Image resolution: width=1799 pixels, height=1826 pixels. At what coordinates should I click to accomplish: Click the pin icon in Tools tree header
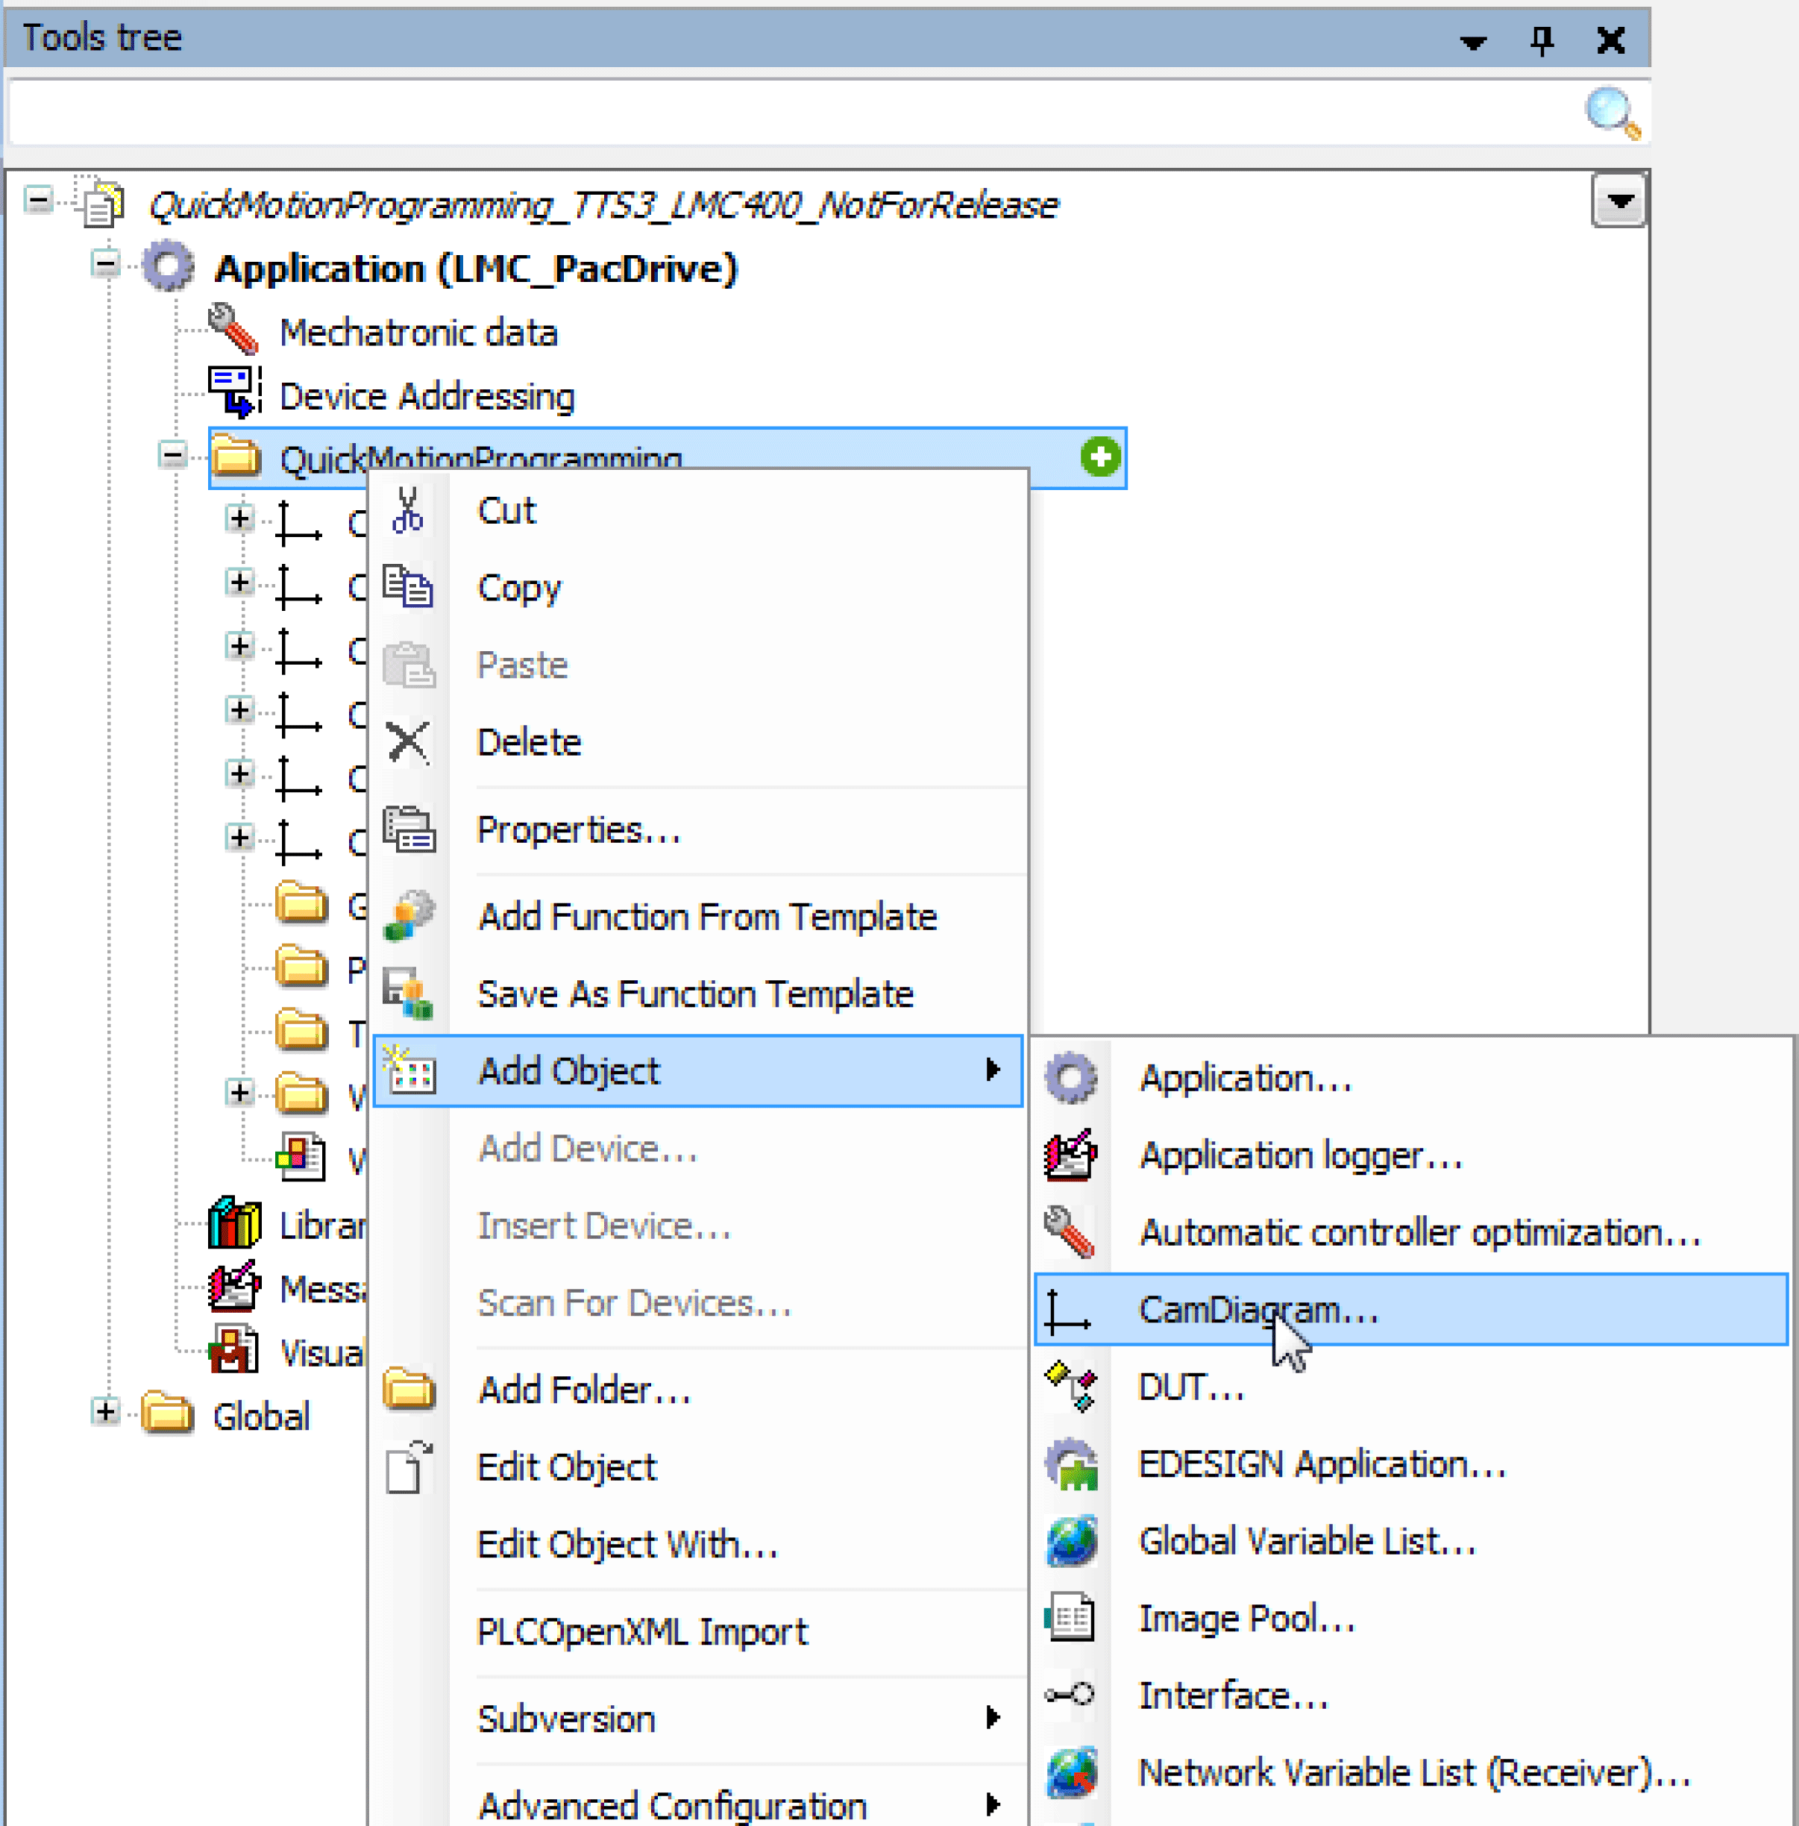(x=1541, y=40)
